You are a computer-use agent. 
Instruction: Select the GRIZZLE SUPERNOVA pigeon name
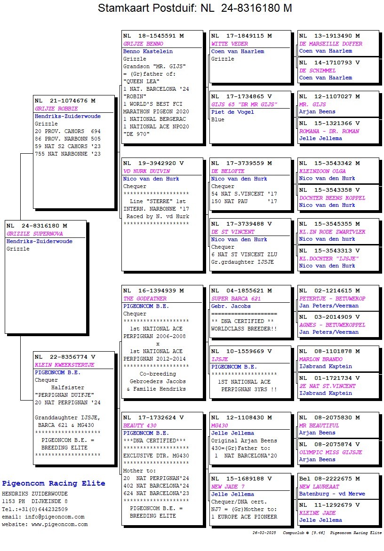coord(34,234)
